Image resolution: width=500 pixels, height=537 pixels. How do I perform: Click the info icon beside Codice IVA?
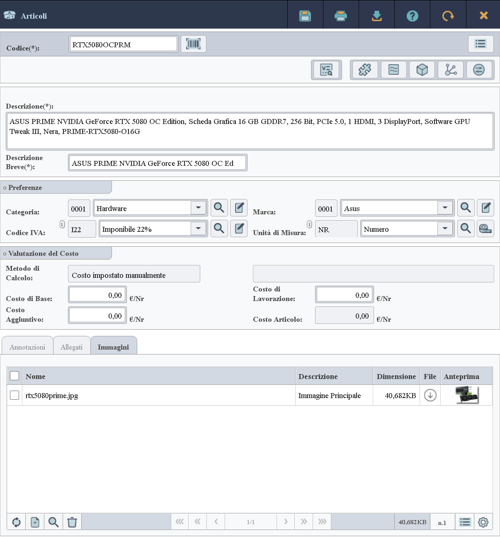point(62,224)
